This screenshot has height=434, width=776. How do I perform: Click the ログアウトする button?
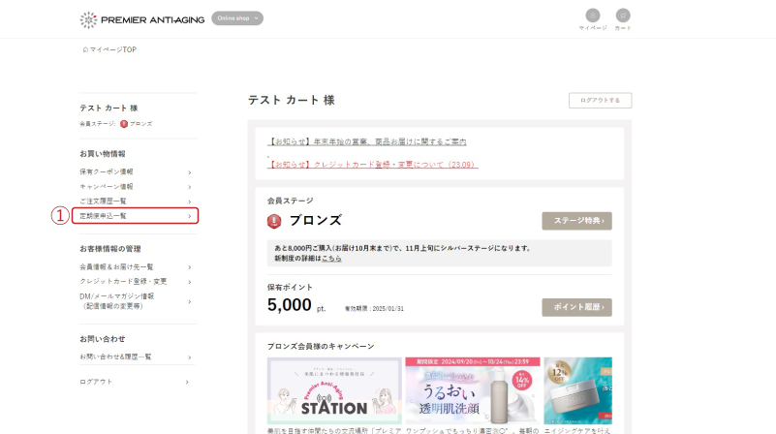[x=600, y=101]
